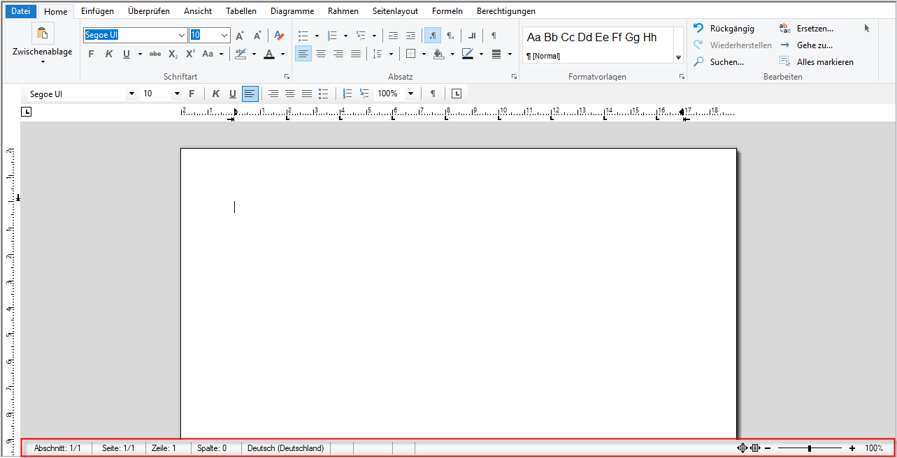The width and height of the screenshot is (897, 458).
Task: Click the grow font size icon
Action: (x=239, y=36)
